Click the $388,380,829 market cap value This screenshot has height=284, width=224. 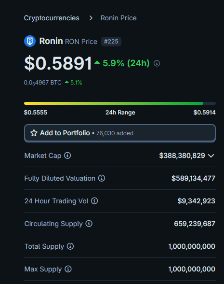point(182,156)
